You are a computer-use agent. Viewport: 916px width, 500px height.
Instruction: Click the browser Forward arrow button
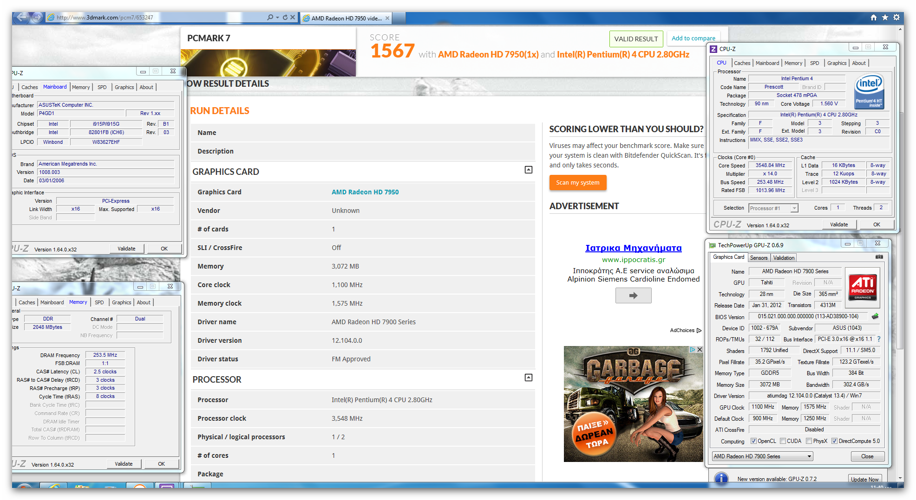[x=37, y=18]
